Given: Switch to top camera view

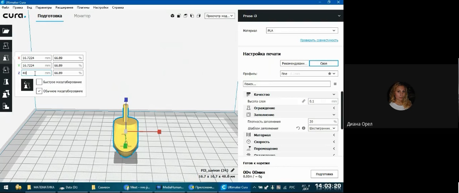Looking at the screenshot, I should pos(186,16).
